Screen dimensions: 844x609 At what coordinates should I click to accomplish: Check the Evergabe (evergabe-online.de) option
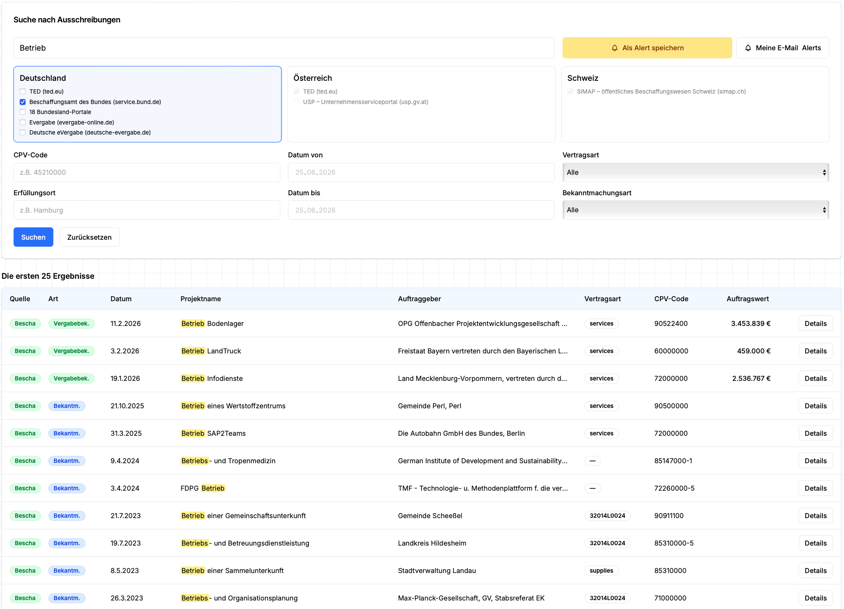pos(23,123)
